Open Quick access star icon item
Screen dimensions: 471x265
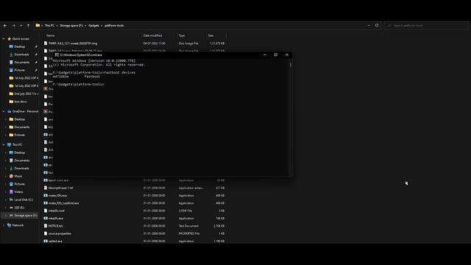10,39
